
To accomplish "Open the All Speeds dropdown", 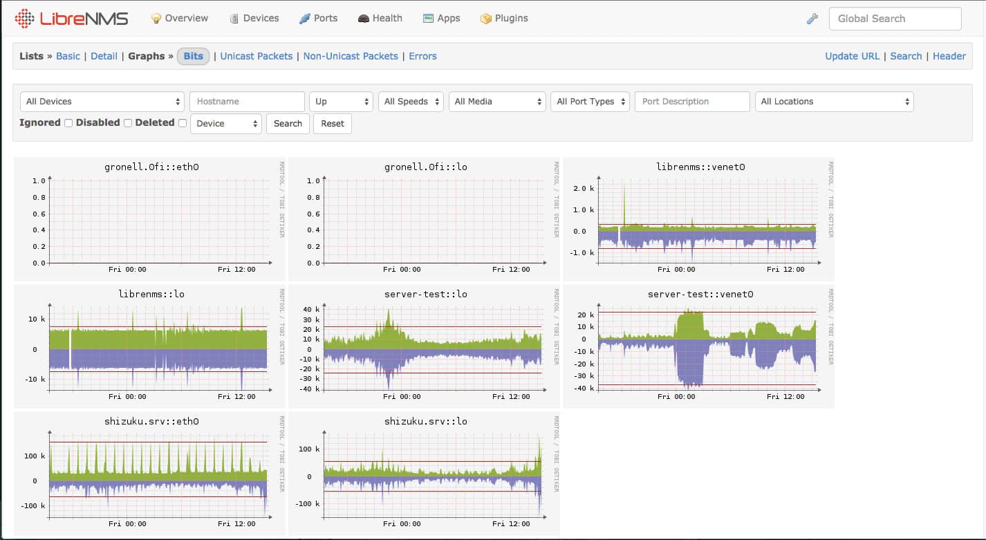I will point(410,102).
